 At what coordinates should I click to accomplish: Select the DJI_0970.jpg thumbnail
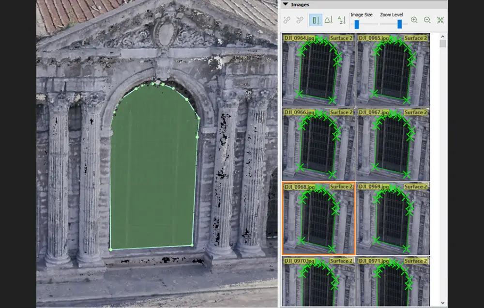pyautogui.click(x=318, y=281)
